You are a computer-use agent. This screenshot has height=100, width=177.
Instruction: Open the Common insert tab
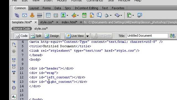pyautogui.click(x=20, y=8)
